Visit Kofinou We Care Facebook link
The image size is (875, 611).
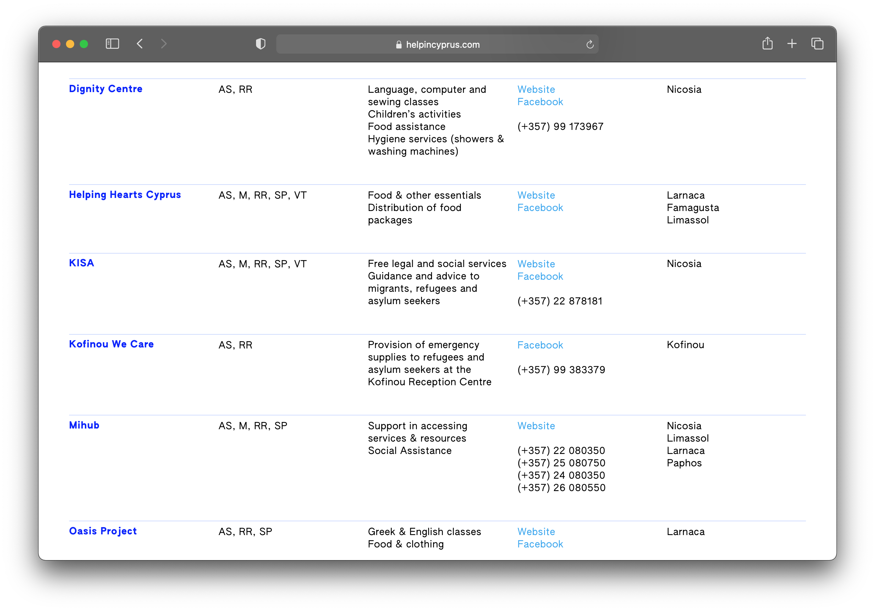540,345
